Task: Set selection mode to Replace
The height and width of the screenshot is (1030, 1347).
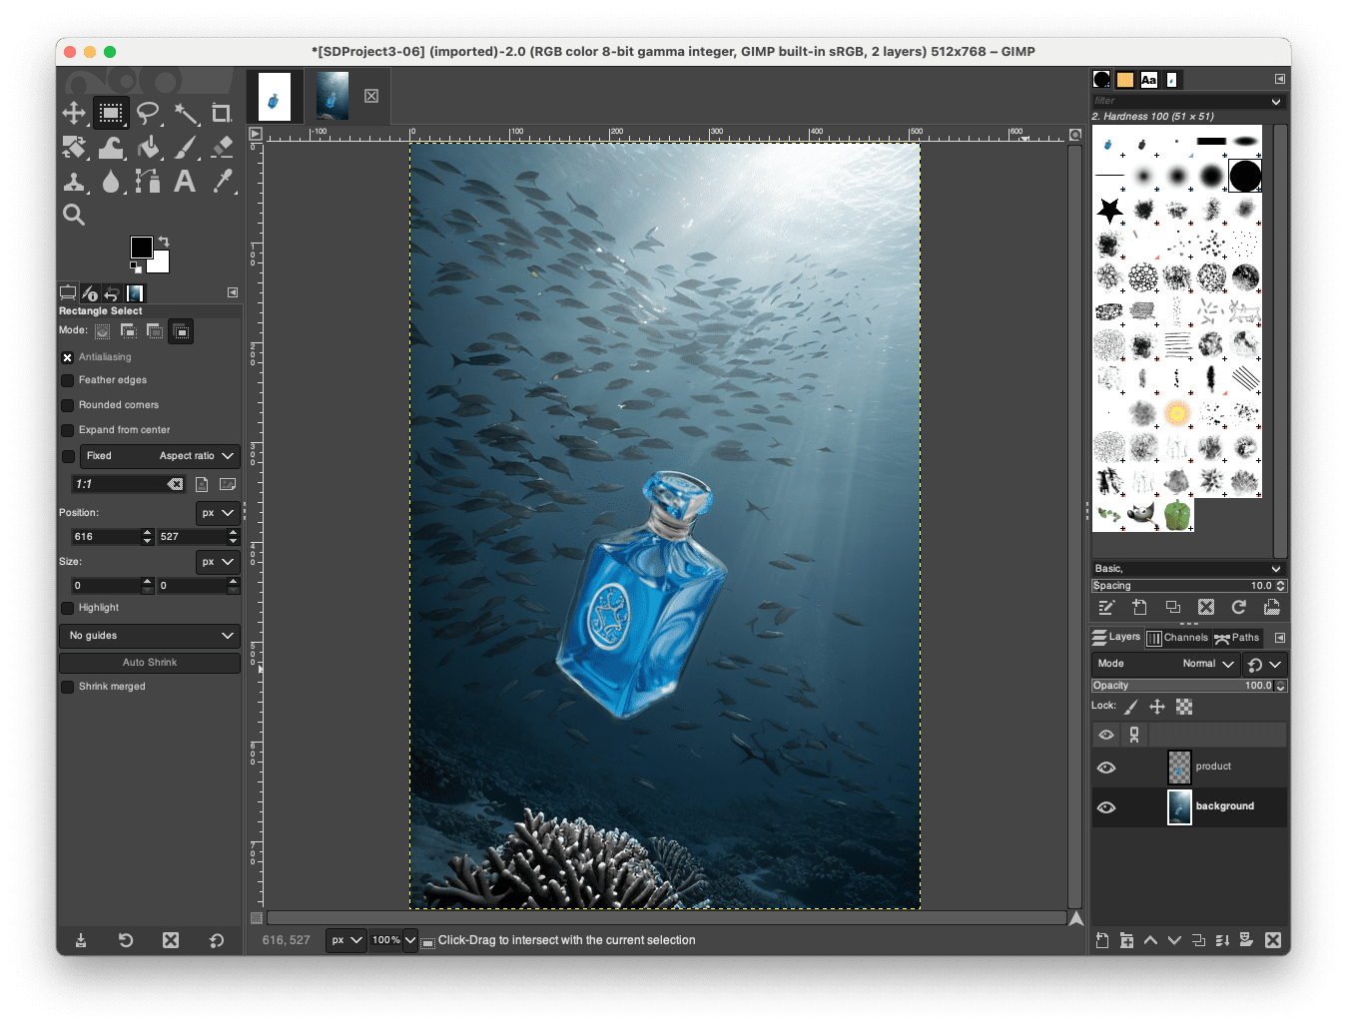Action: coord(103,331)
